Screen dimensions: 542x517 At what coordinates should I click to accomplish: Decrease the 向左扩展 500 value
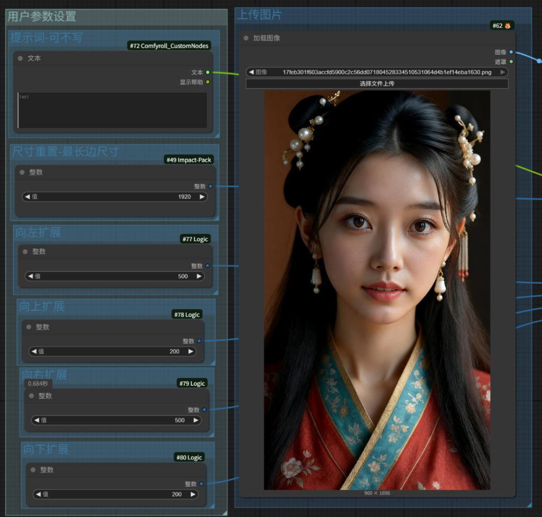coord(31,276)
